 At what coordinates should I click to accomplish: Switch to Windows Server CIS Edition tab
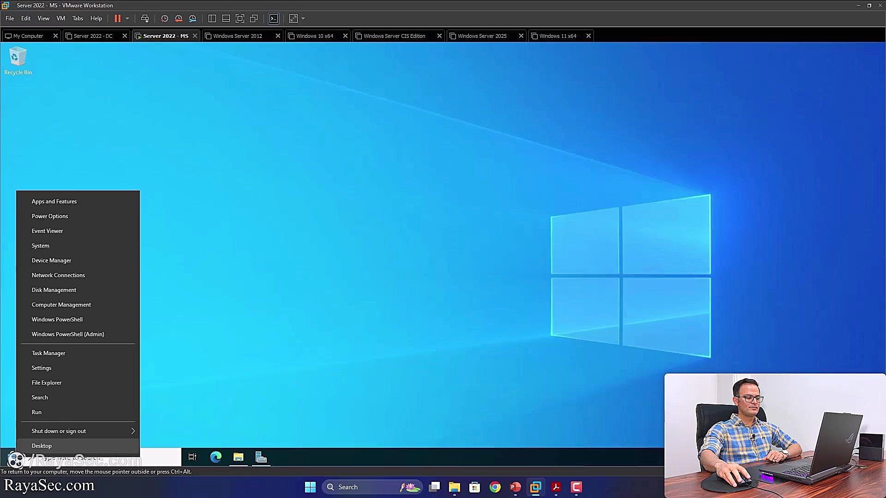point(394,36)
